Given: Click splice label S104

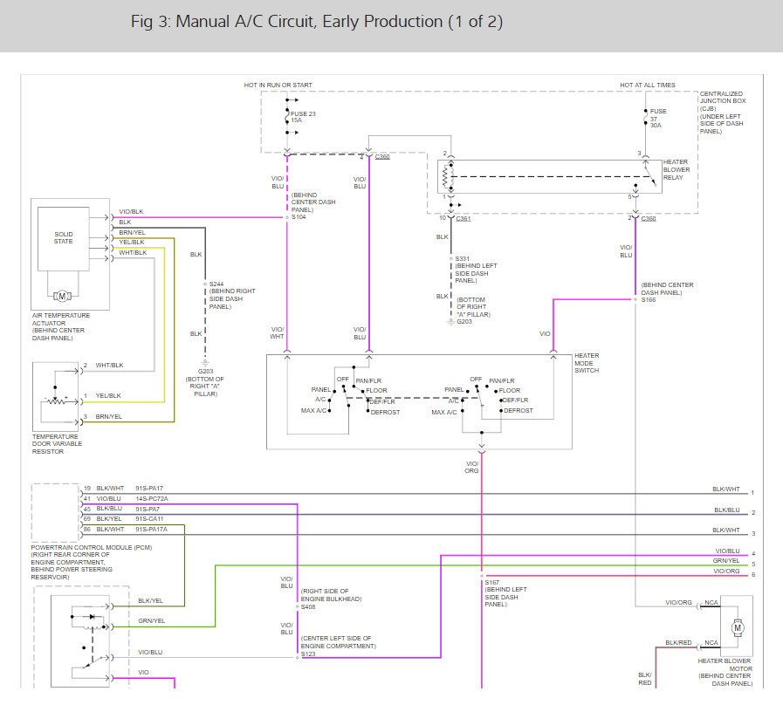Looking at the screenshot, I should tap(299, 217).
